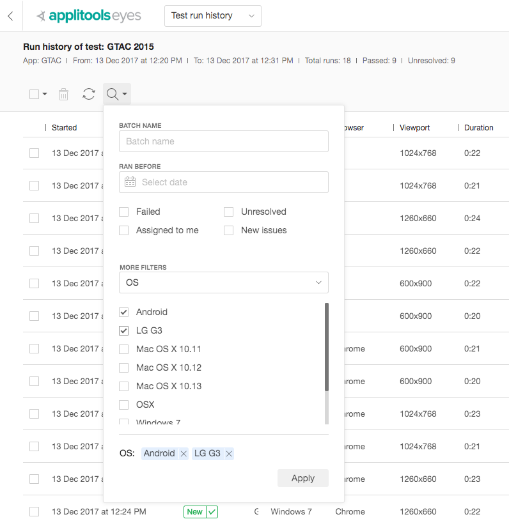Click the Apply button
The image size is (509, 526).
[x=302, y=477]
